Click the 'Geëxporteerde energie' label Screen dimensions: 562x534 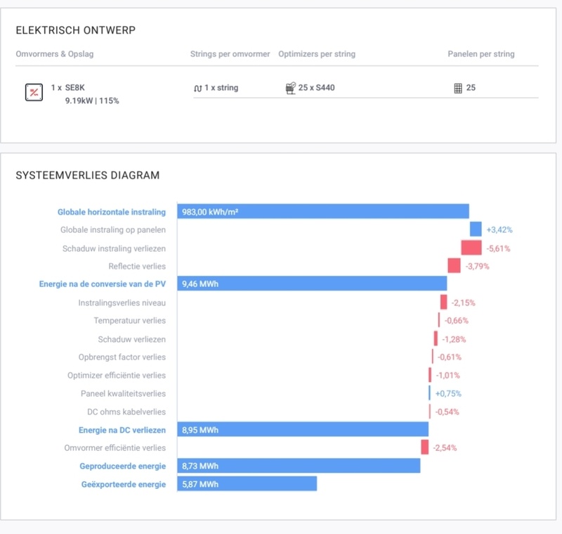click(122, 484)
